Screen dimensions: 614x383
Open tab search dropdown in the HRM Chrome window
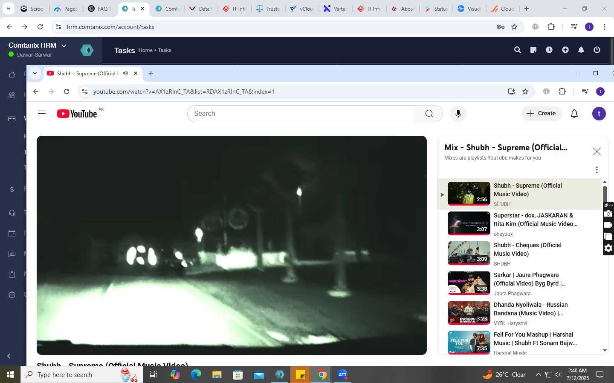pos(8,9)
